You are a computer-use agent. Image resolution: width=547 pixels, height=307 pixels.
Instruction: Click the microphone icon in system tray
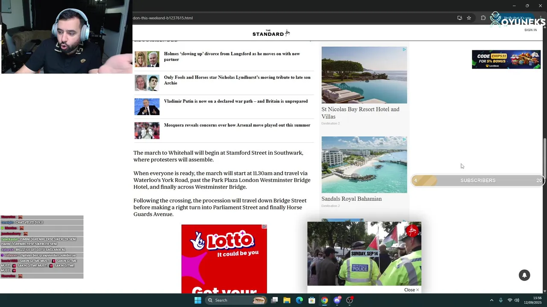(x=500, y=300)
